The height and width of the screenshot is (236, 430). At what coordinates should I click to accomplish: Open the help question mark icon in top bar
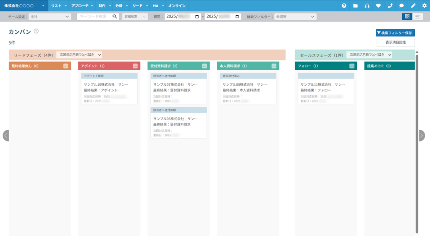click(x=344, y=5)
